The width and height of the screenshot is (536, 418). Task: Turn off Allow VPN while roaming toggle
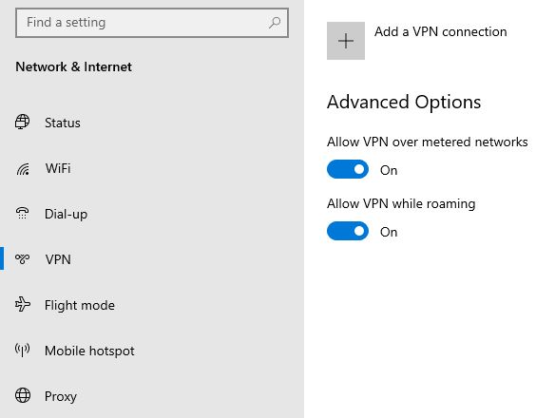click(348, 231)
